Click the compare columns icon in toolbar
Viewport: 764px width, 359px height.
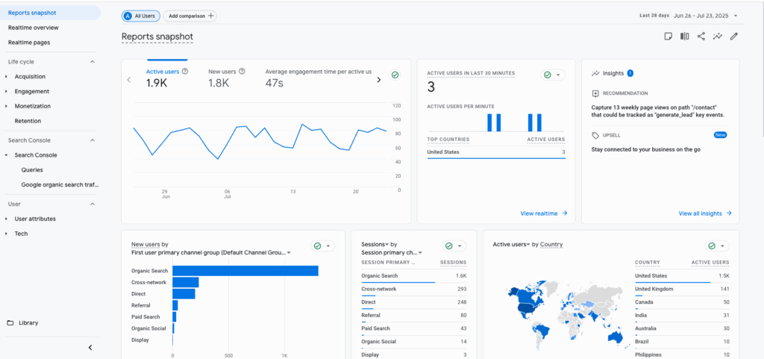[685, 36]
